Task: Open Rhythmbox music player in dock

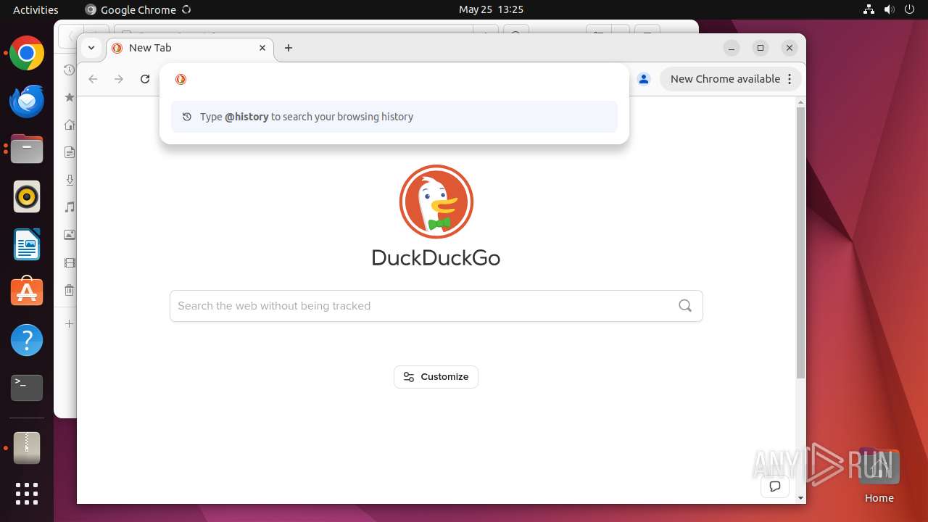Action: (27, 196)
